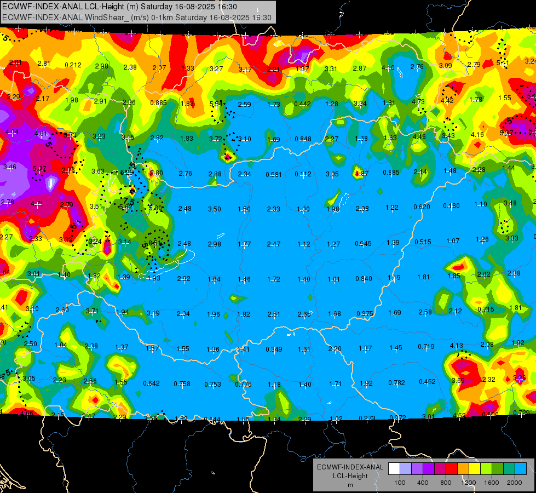Click the grid value "0.848"
This screenshot has width=536, height=493.
[x=303, y=139]
